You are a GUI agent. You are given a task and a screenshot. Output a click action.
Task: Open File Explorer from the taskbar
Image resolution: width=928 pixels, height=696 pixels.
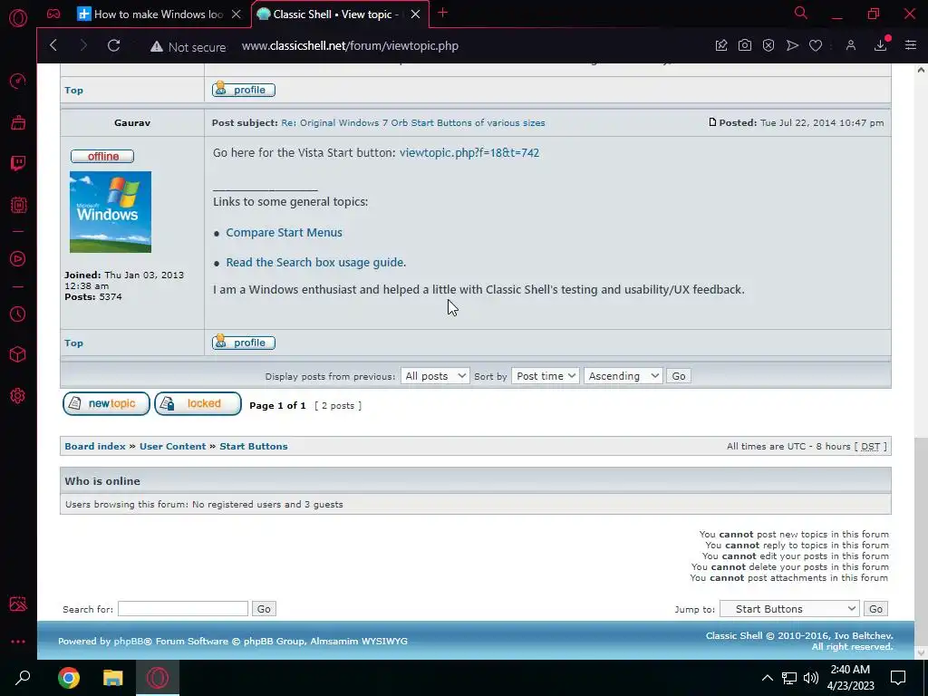pos(112,678)
